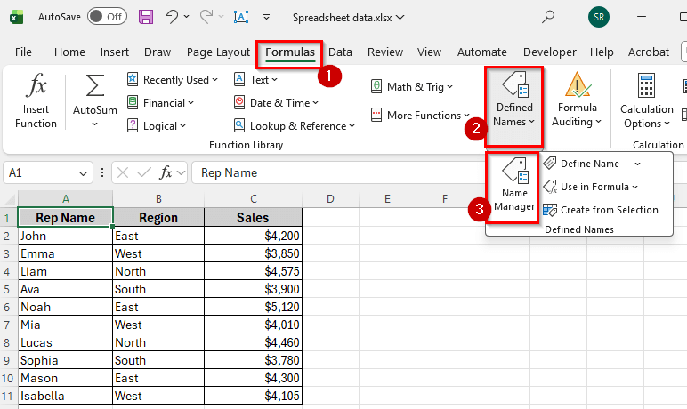Save the workbook with the disk icon
The image size is (687, 409).
pos(146,17)
